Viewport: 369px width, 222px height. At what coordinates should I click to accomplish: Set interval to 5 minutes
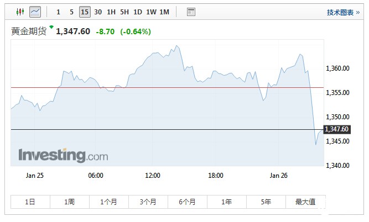71,12
